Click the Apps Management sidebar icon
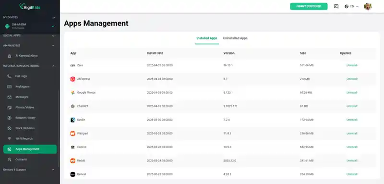 pyautogui.click(x=9, y=149)
